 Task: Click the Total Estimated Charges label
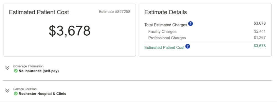(166, 25)
